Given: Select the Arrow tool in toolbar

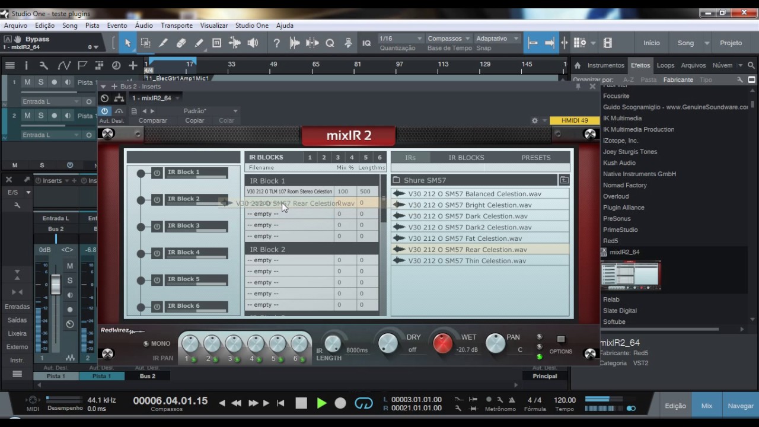Looking at the screenshot, I should point(127,43).
